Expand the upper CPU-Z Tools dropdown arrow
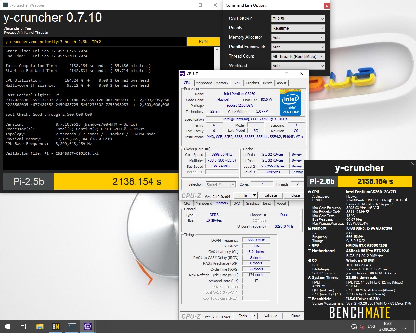This screenshot has width=416, height=333. 255,195
